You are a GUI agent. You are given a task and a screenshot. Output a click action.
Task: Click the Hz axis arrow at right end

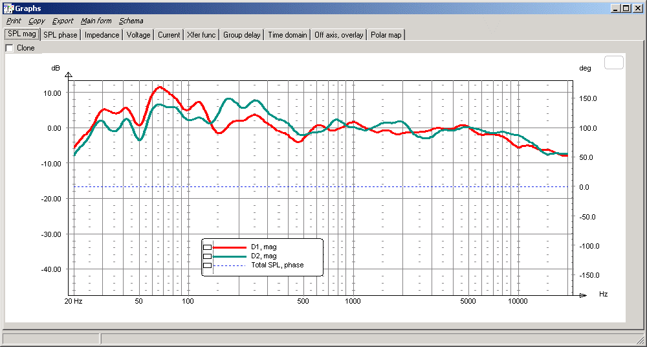[x=583, y=295]
